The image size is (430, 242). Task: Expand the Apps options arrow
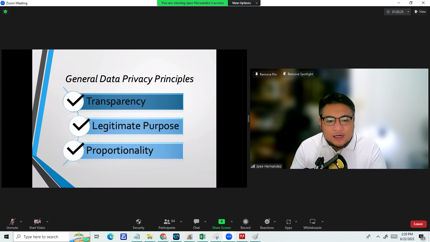point(296,222)
